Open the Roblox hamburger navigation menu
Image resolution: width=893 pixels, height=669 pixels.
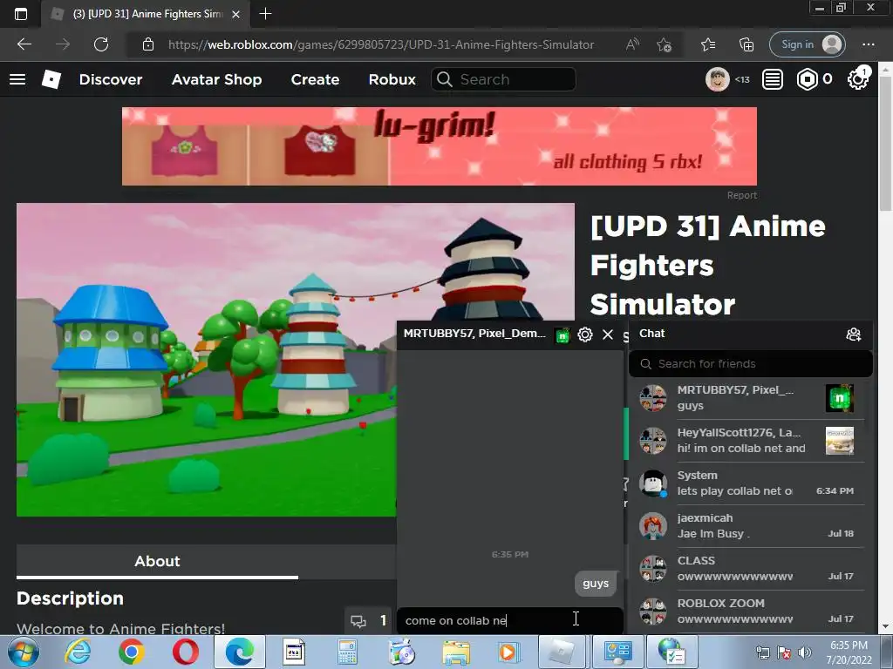[x=17, y=79]
